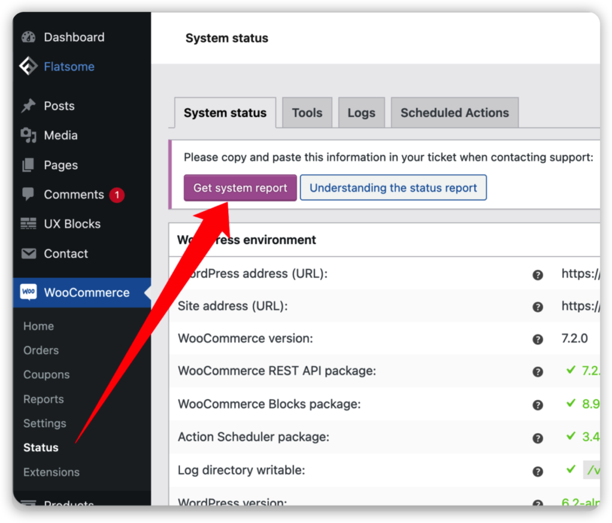The width and height of the screenshot is (612, 523).
Task: Switch to the Scheduled Actions tab
Action: click(455, 112)
